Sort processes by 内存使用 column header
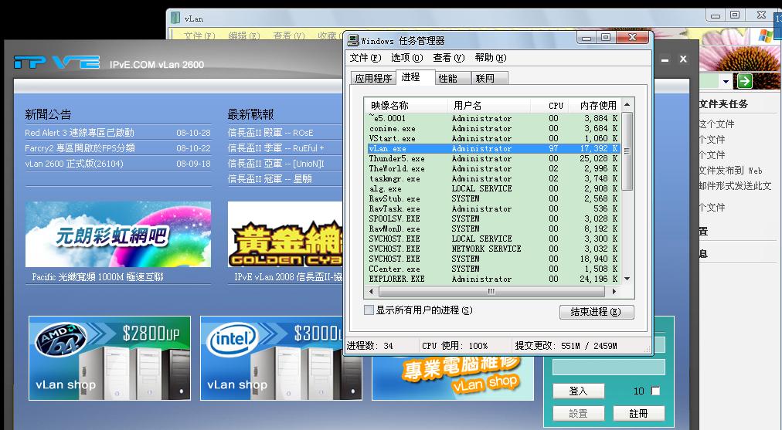This screenshot has height=430, width=782. 595,105
